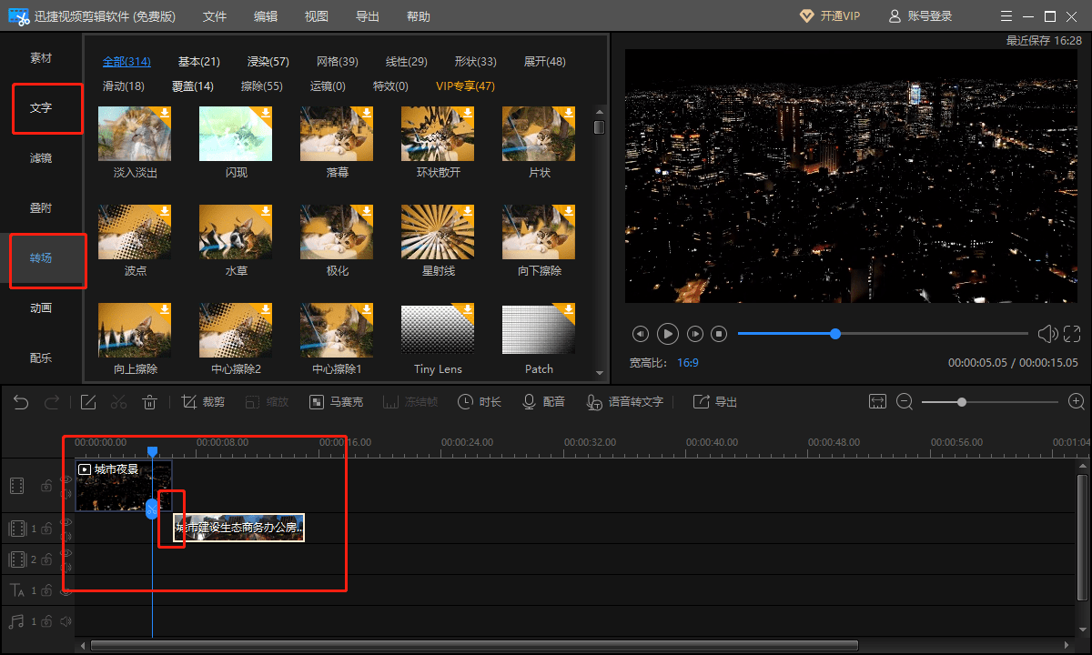Switch to the 滤镜 sidebar tab
The image size is (1092, 655).
pos(41,158)
